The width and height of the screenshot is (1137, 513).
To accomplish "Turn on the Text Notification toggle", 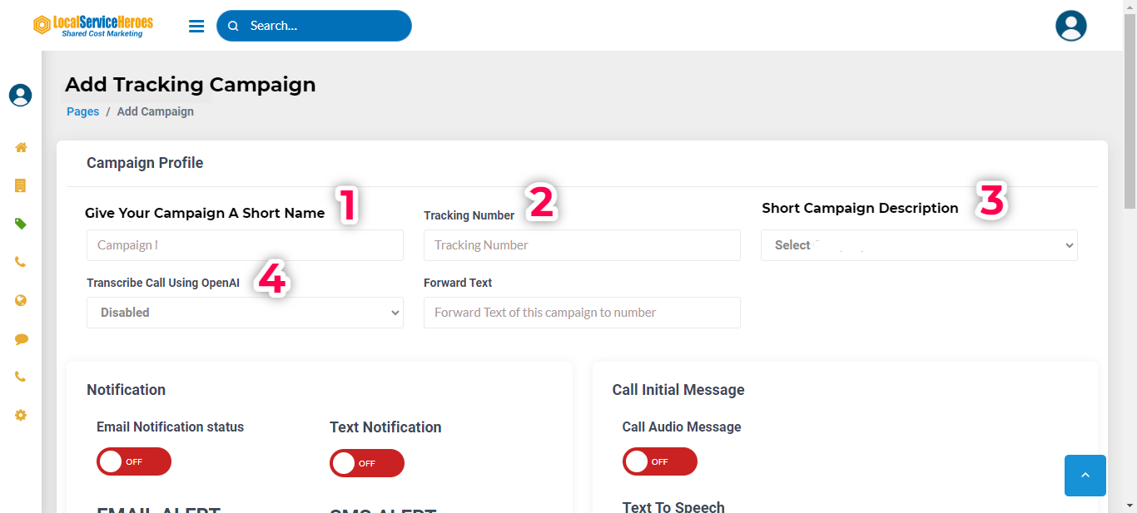I will (367, 463).
